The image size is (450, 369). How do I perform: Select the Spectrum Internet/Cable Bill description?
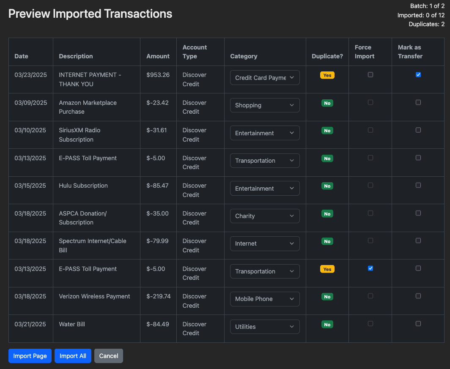click(93, 246)
